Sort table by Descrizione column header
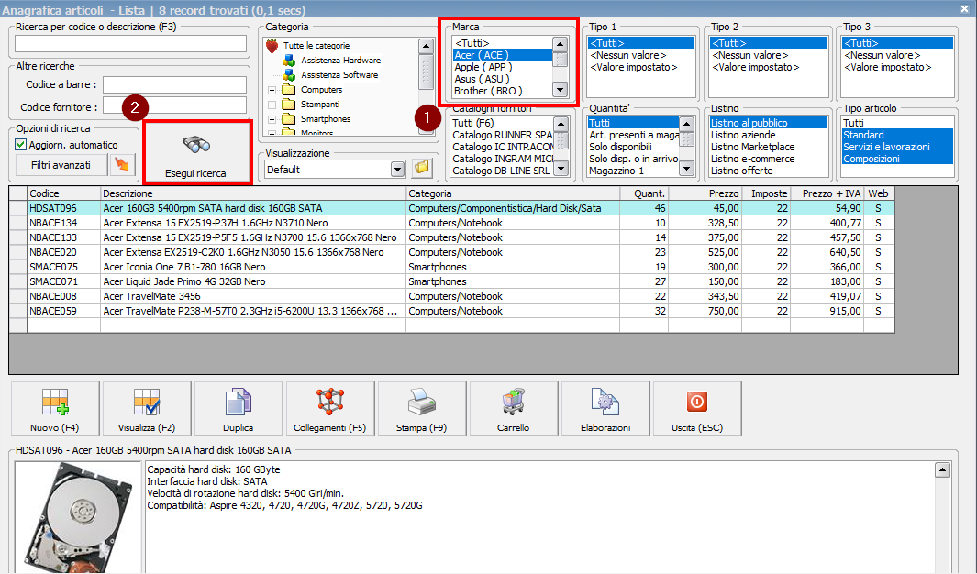 coord(253,193)
